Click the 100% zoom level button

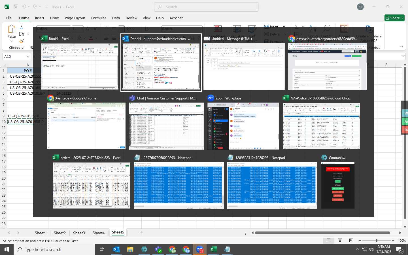pos(402,241)
